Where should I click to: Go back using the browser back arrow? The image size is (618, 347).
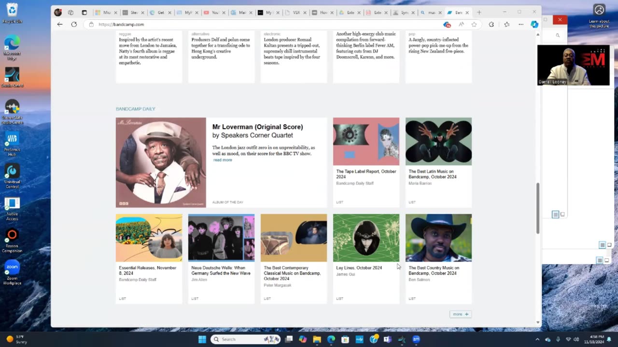tap(60, 24)
